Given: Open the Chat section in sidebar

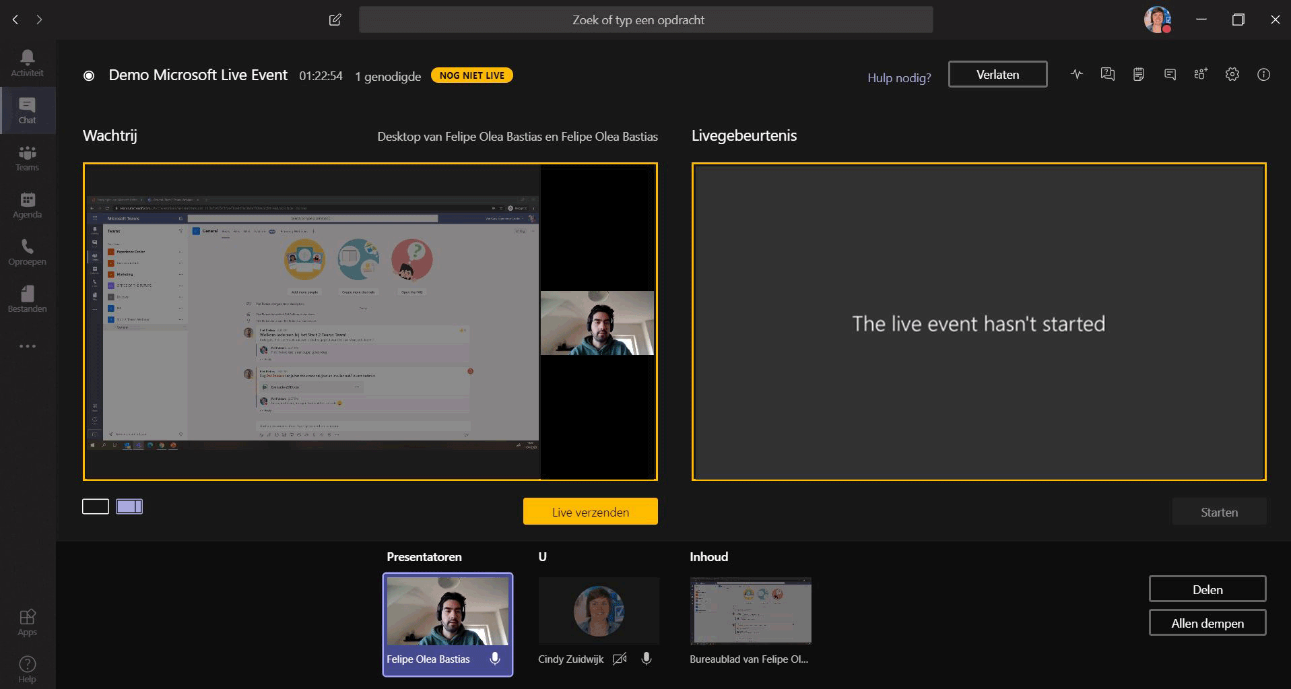Looking at the screenshot, I should [27, 110].
